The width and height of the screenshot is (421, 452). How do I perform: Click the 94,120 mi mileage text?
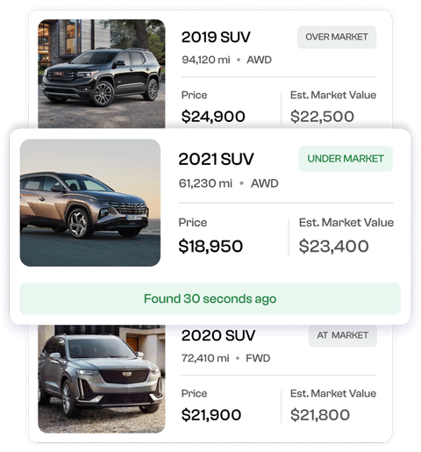(206, 60)
